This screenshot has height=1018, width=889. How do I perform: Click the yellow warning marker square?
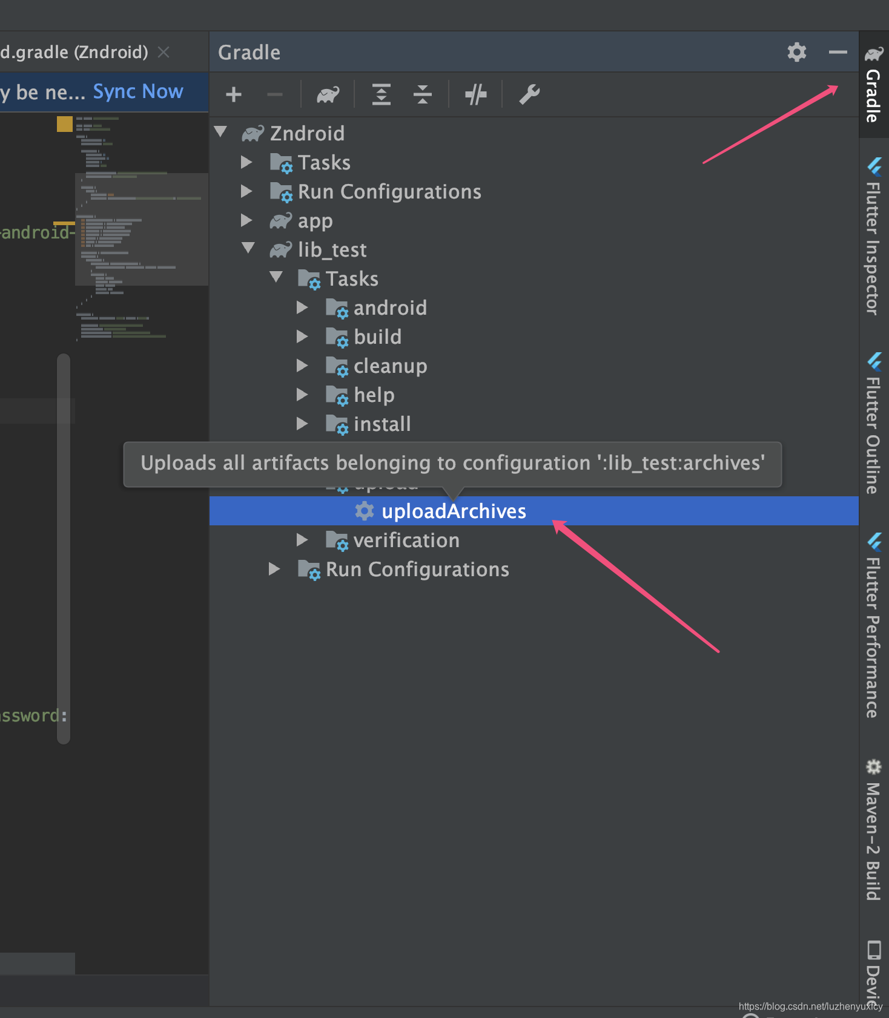pyautogui.click(x=65, y=124)
